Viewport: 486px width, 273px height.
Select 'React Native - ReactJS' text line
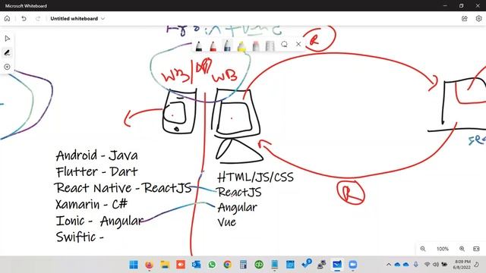pyautogui.click(x=123, y=188)
